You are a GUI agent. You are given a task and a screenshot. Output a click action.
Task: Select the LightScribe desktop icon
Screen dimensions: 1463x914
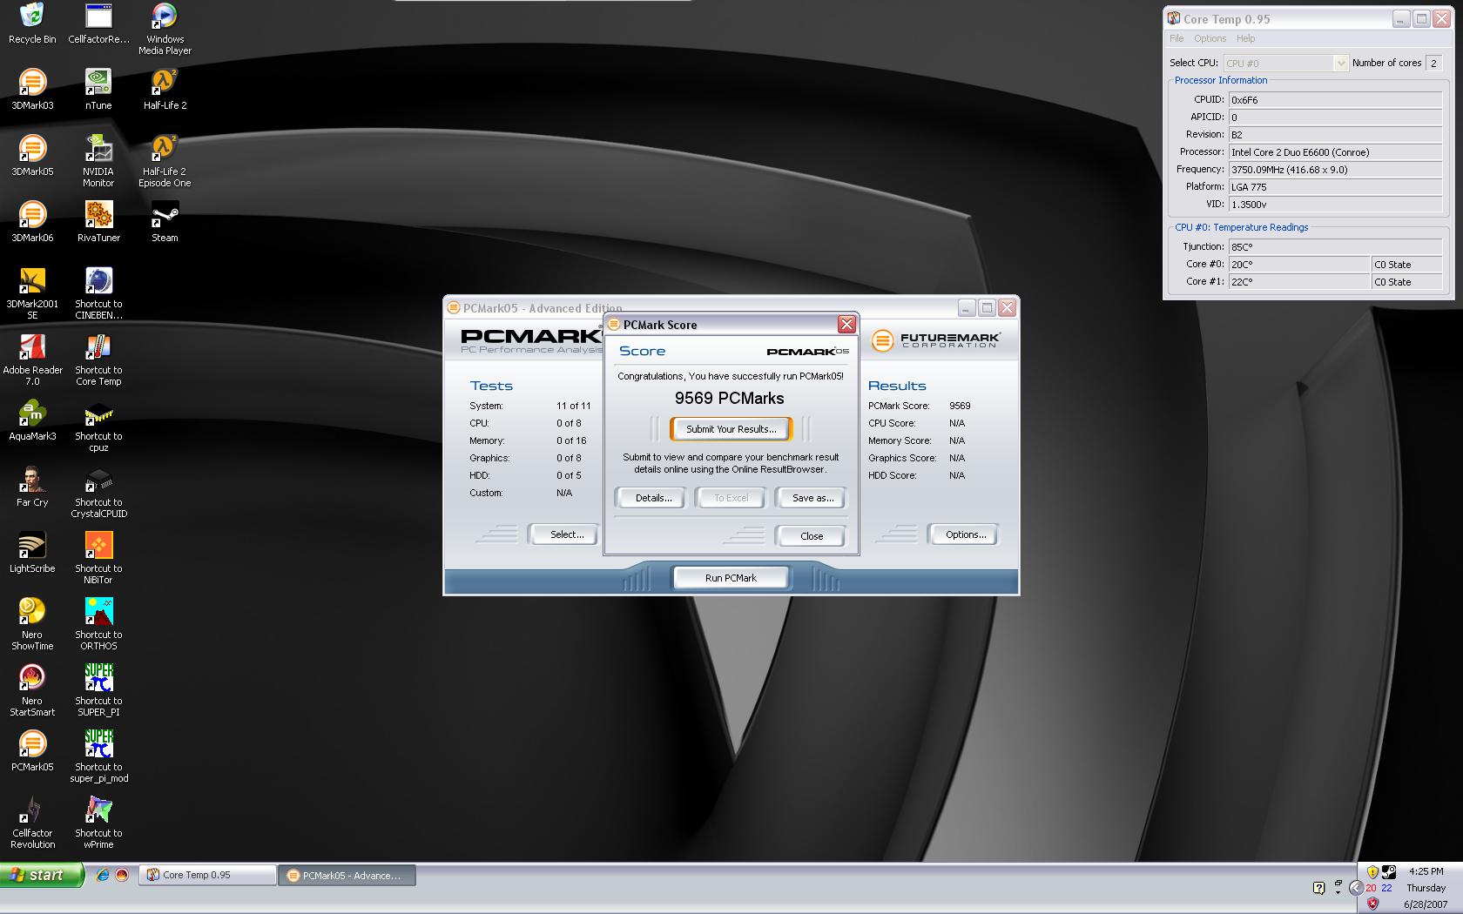32,552
